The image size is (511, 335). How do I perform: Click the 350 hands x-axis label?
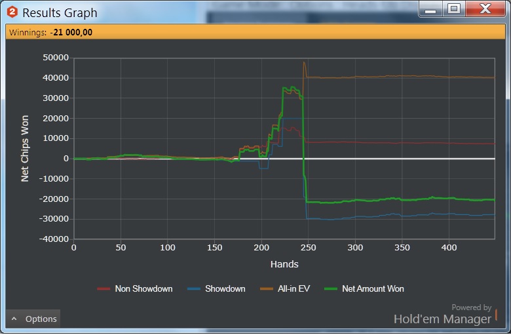402,248
